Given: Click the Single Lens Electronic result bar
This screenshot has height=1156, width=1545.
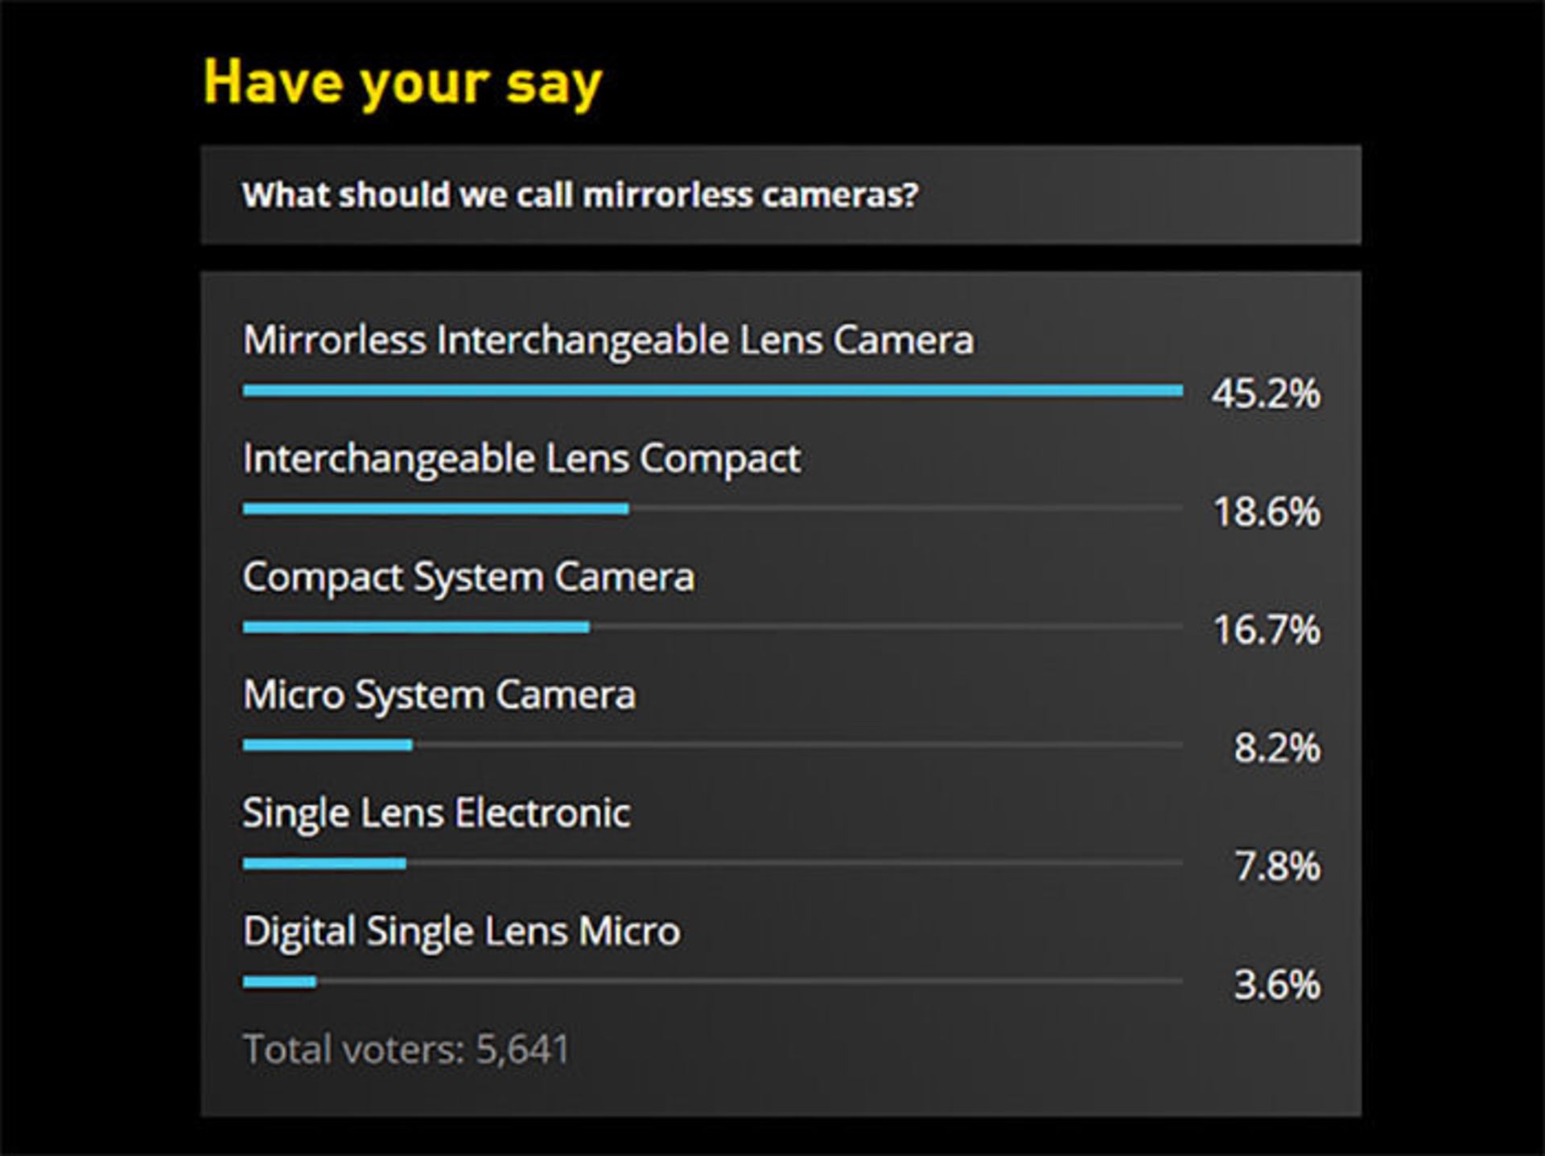Looking at the screenshot, I should point(324,863).
